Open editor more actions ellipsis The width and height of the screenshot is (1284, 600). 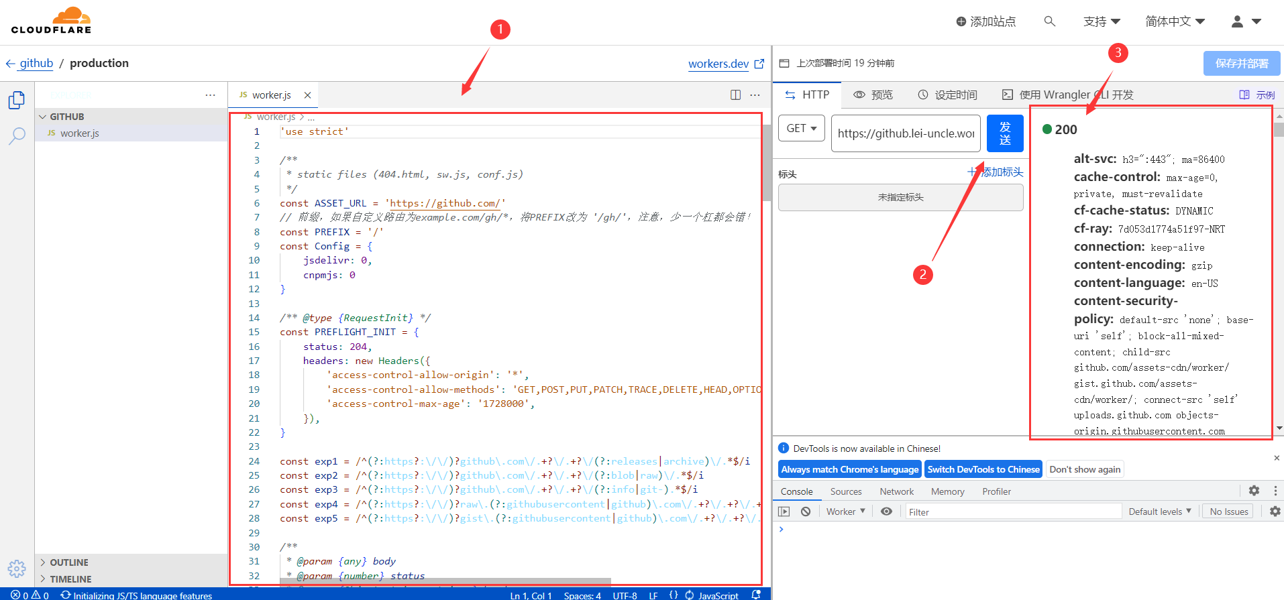click(x=755, y=95)
